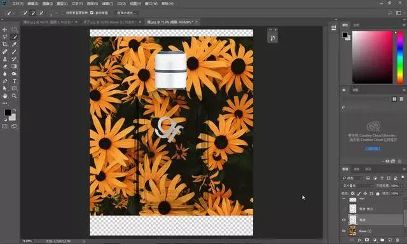Click the background color swatch in toolbox
Viewport: 407px width, 244px height.
(13, 118)
